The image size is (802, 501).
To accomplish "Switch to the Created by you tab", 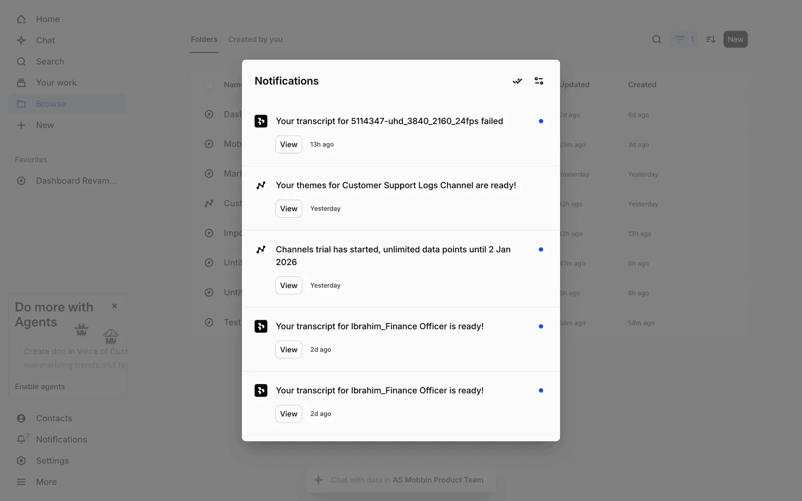I will pos(255,39).
